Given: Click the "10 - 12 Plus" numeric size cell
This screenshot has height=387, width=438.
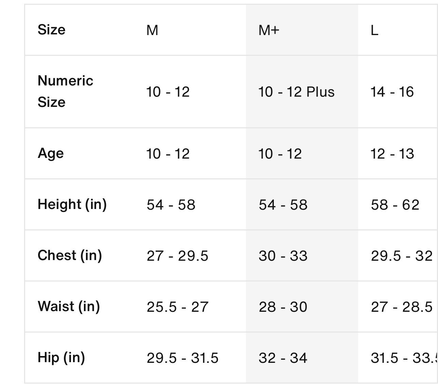Looking at the screenshot, I should tap(296, 92).
